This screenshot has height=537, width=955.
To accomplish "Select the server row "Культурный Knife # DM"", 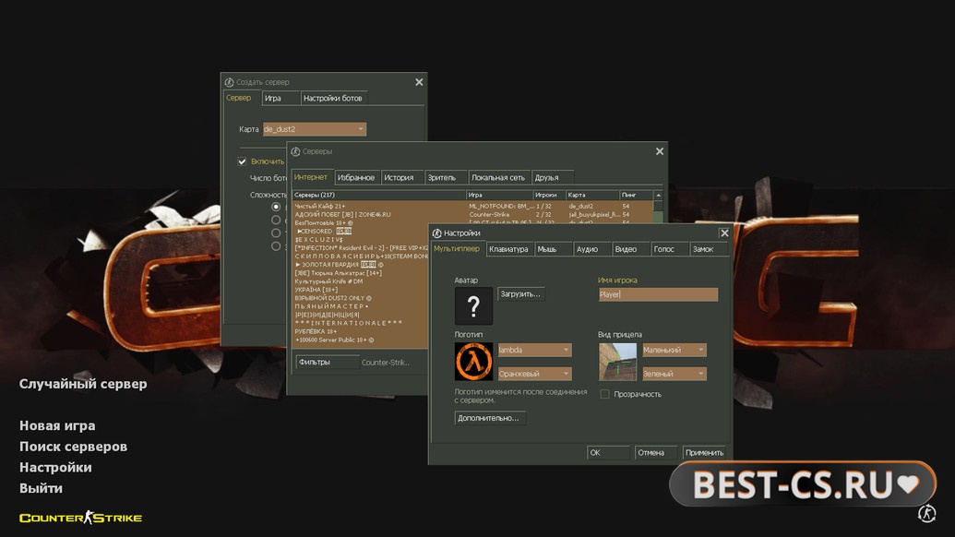I will (361, 282).
